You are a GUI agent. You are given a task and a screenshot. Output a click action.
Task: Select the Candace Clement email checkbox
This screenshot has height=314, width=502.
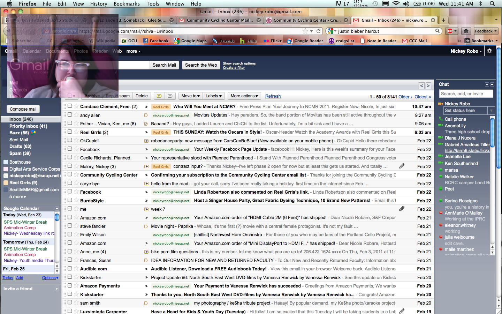[70, 106]
